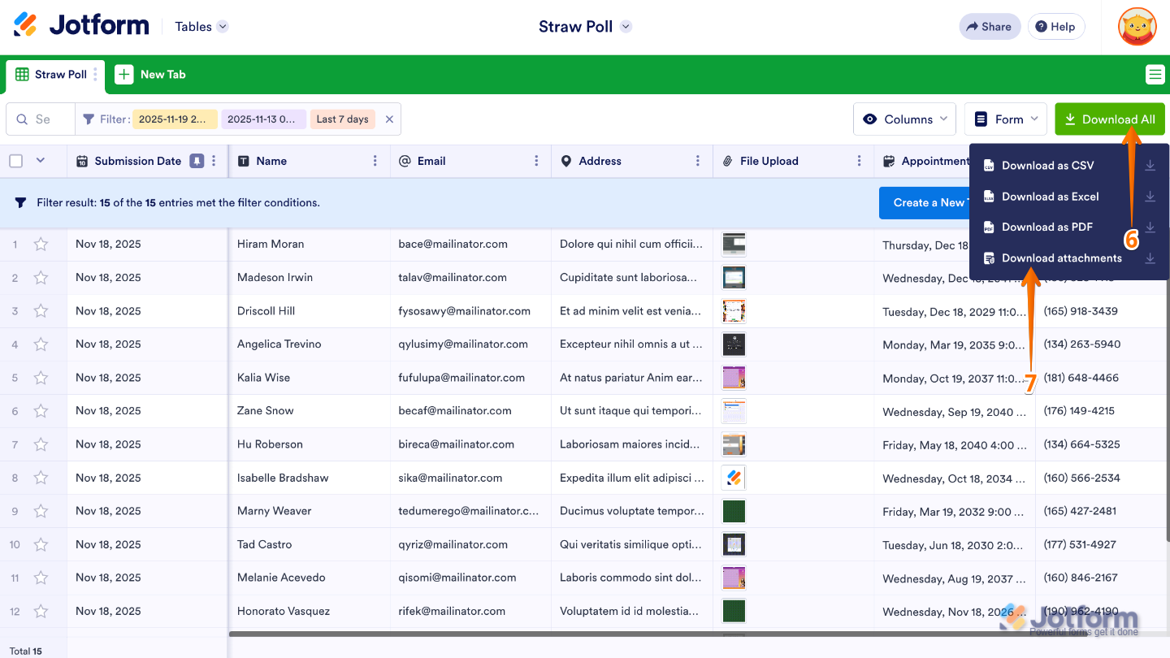
Task: Click the Jotform logo icon
Action: coord(27,24)
